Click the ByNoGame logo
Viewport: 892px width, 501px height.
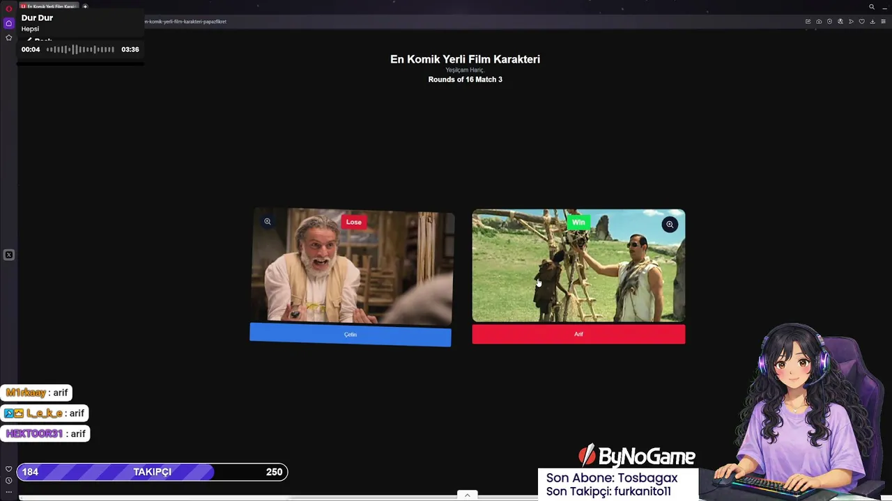pyautogui.click(x=636, y=456)
